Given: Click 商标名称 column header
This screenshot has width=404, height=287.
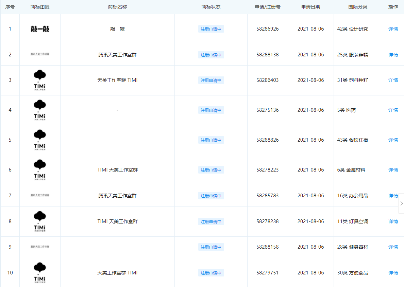Looking at the screenshot, I should (117, 7).
